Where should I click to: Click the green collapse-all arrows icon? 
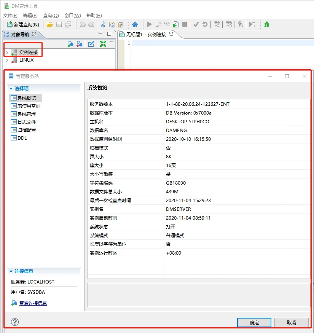103,44
